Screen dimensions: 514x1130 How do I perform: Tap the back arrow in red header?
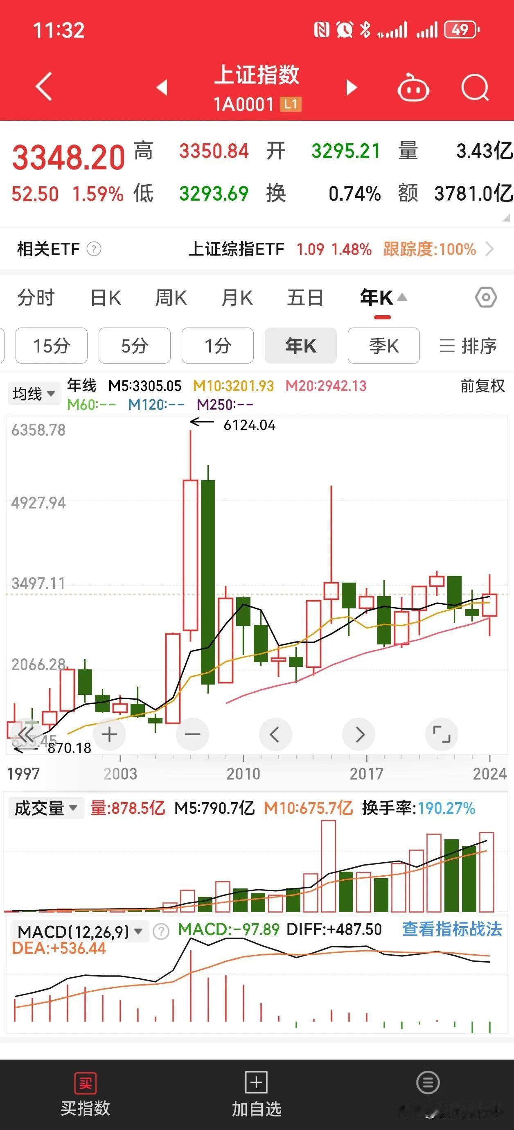44,86
